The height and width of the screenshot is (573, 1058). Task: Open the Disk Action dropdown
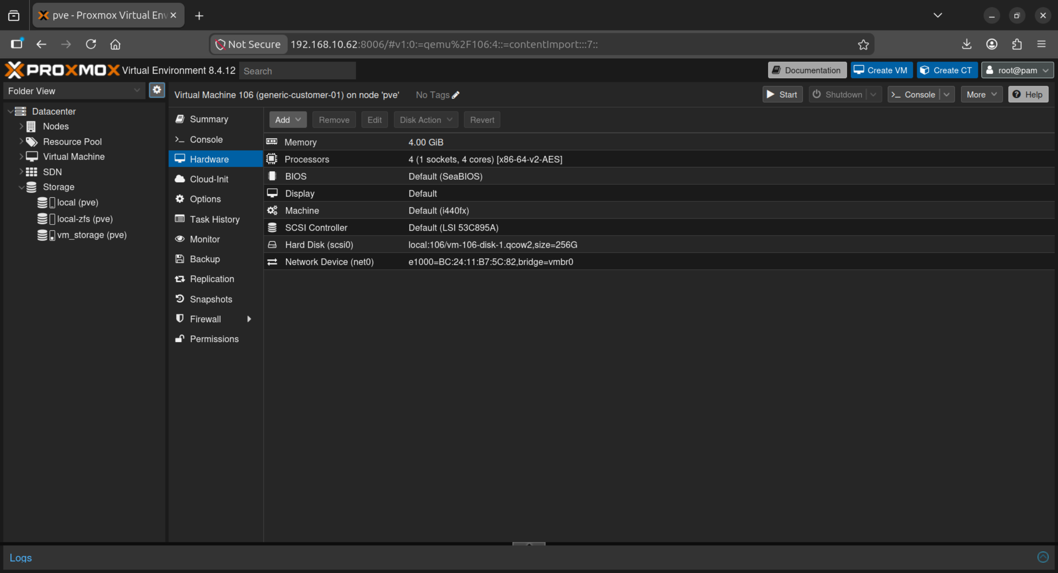pos(426,119)
